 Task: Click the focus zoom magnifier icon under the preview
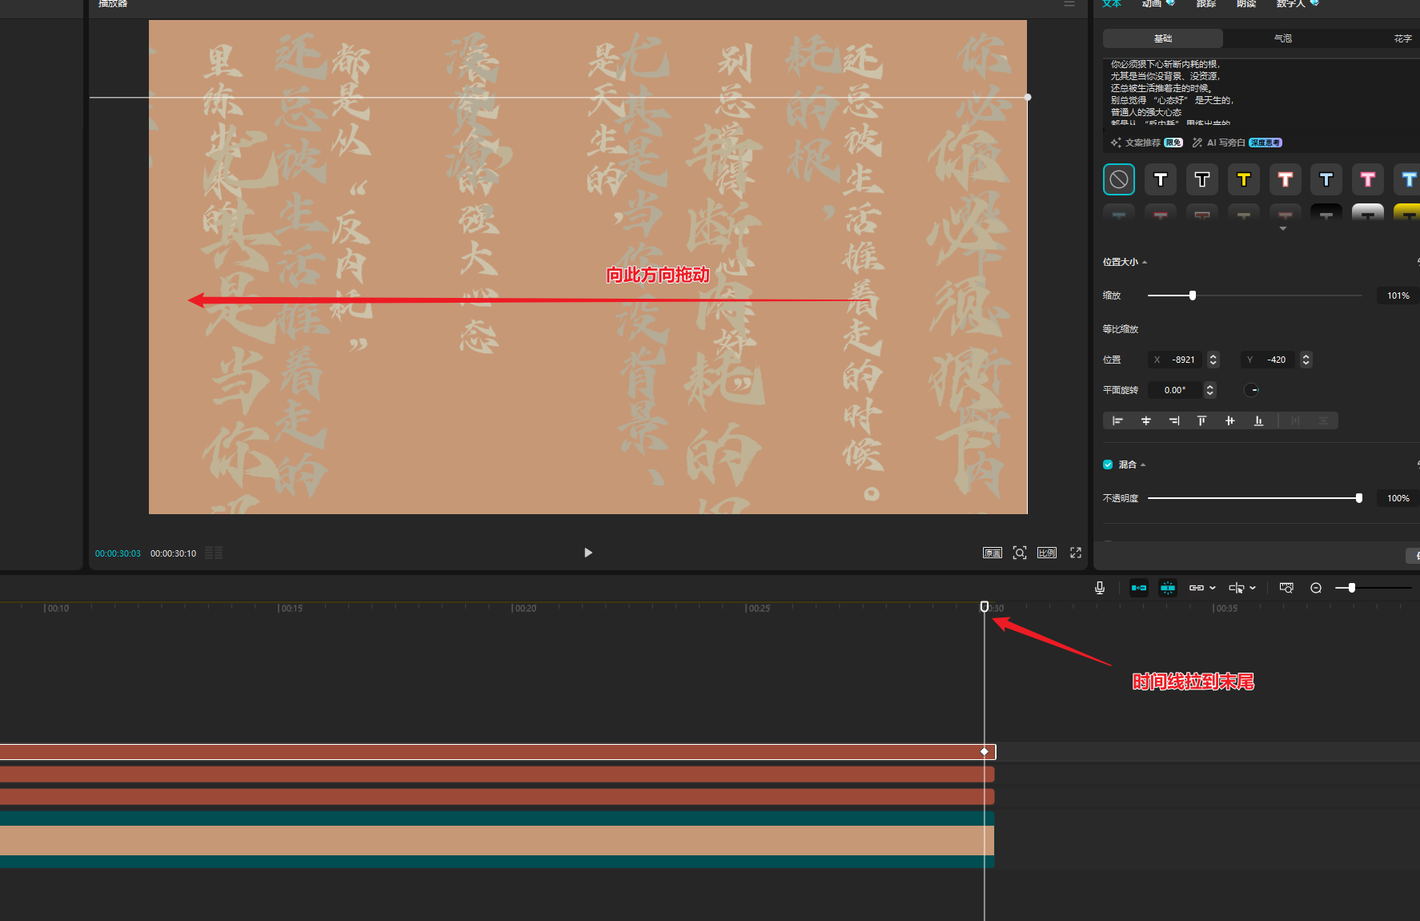pyautogui.click(x=1020, y=553)
